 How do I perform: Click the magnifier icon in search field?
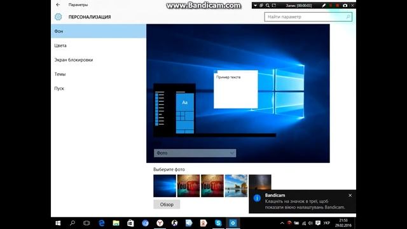[x=348, y=17]
